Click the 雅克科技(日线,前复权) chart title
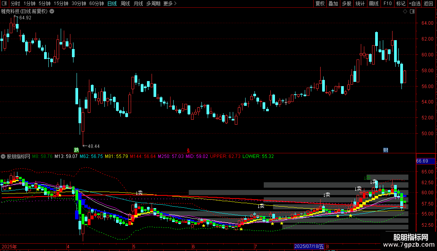437x251 pixels. tap(24, 12)
